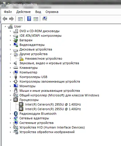Select the Батареи battery icon
121x146 pixels.
[16, 40]
